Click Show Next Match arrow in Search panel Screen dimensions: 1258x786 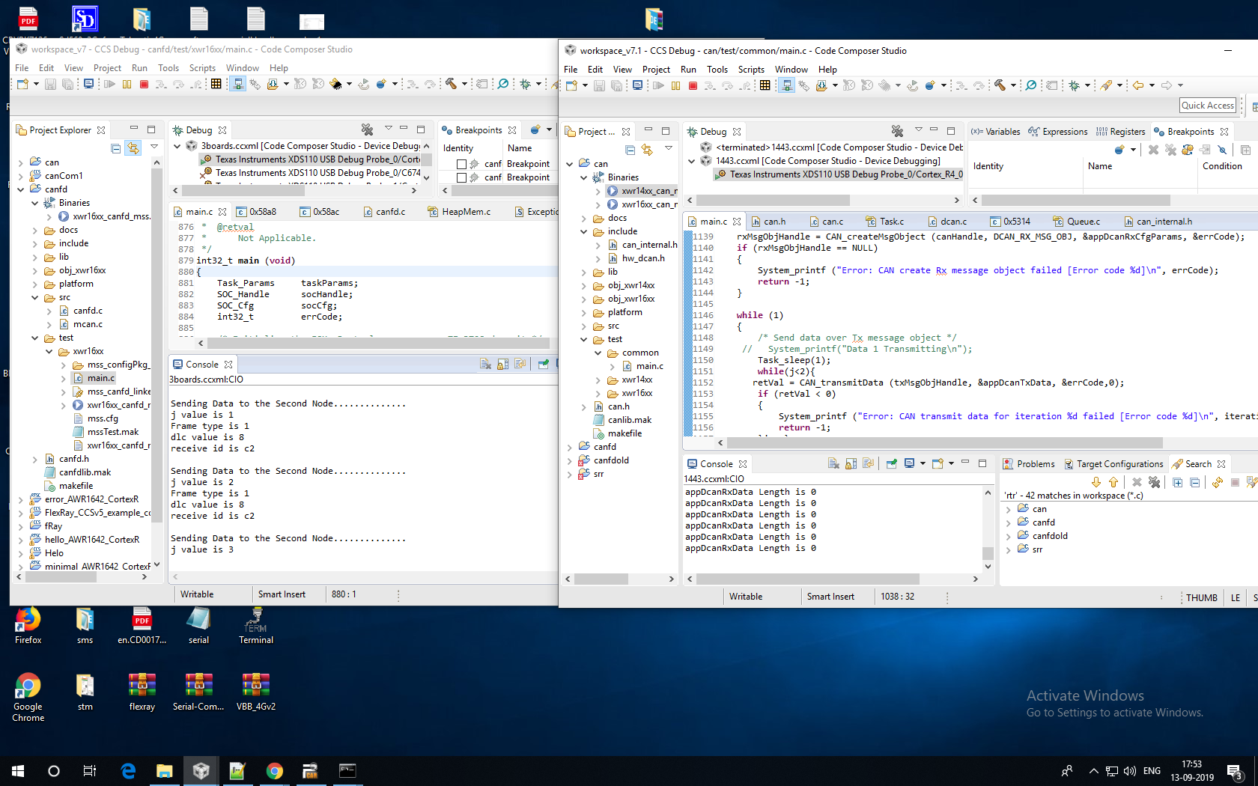(x=1096, y=482)
